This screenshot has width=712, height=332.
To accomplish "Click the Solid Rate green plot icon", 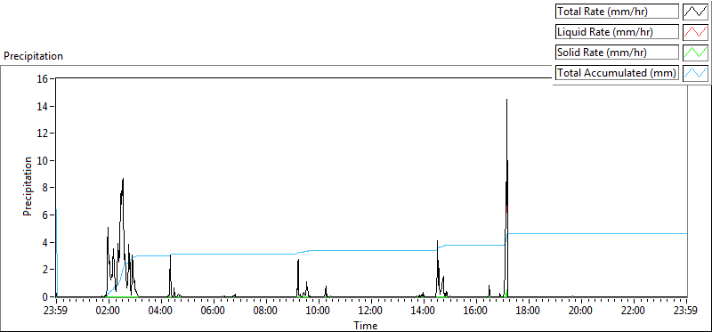I will click(x=696, y=53).
